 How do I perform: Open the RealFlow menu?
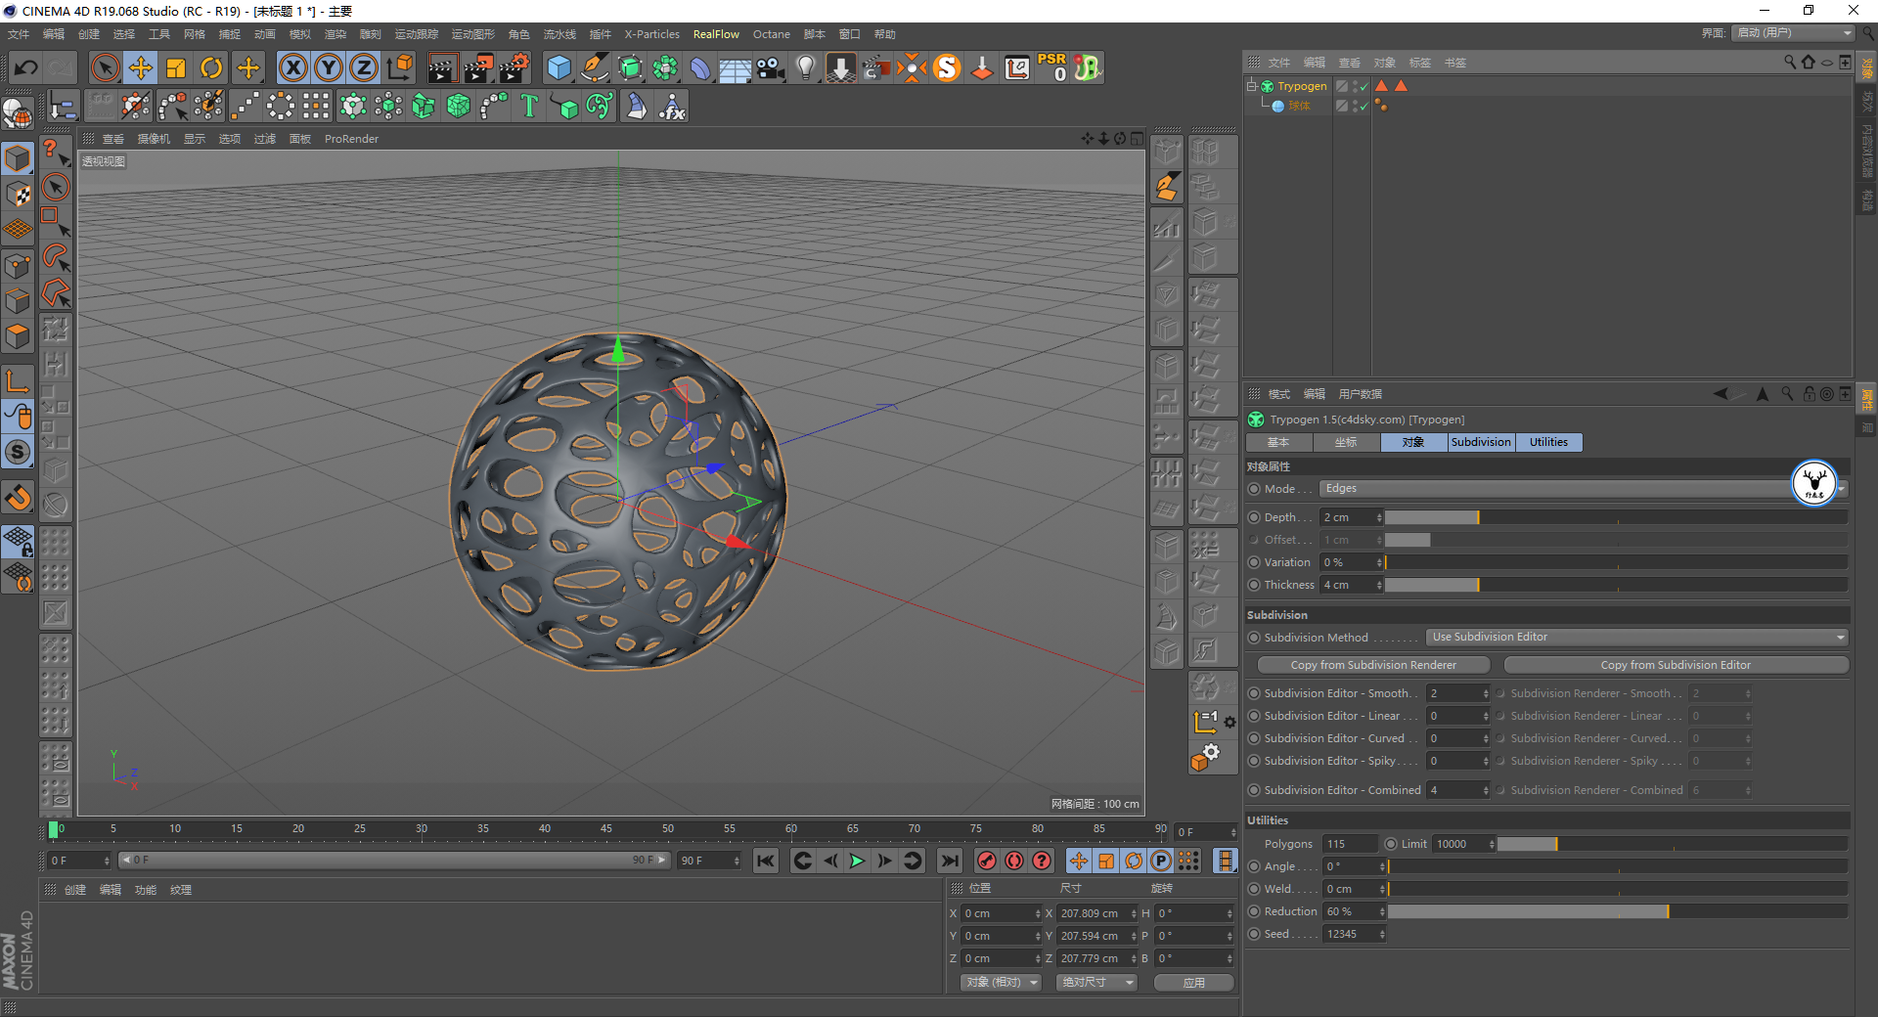(x=716, y=34)
